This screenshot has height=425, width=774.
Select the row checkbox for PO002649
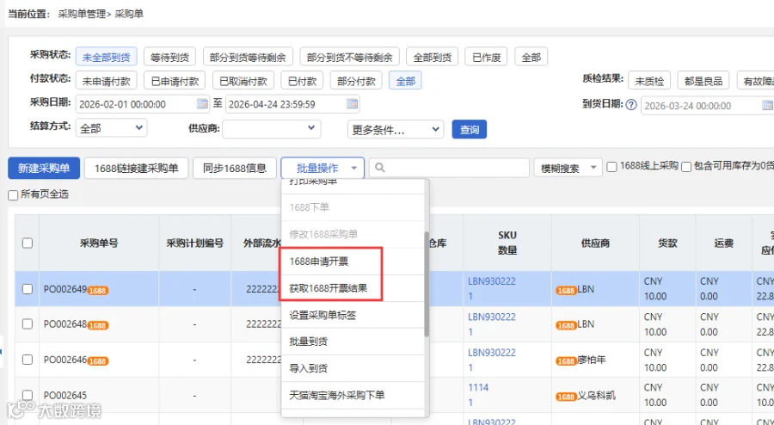[28, 289]
